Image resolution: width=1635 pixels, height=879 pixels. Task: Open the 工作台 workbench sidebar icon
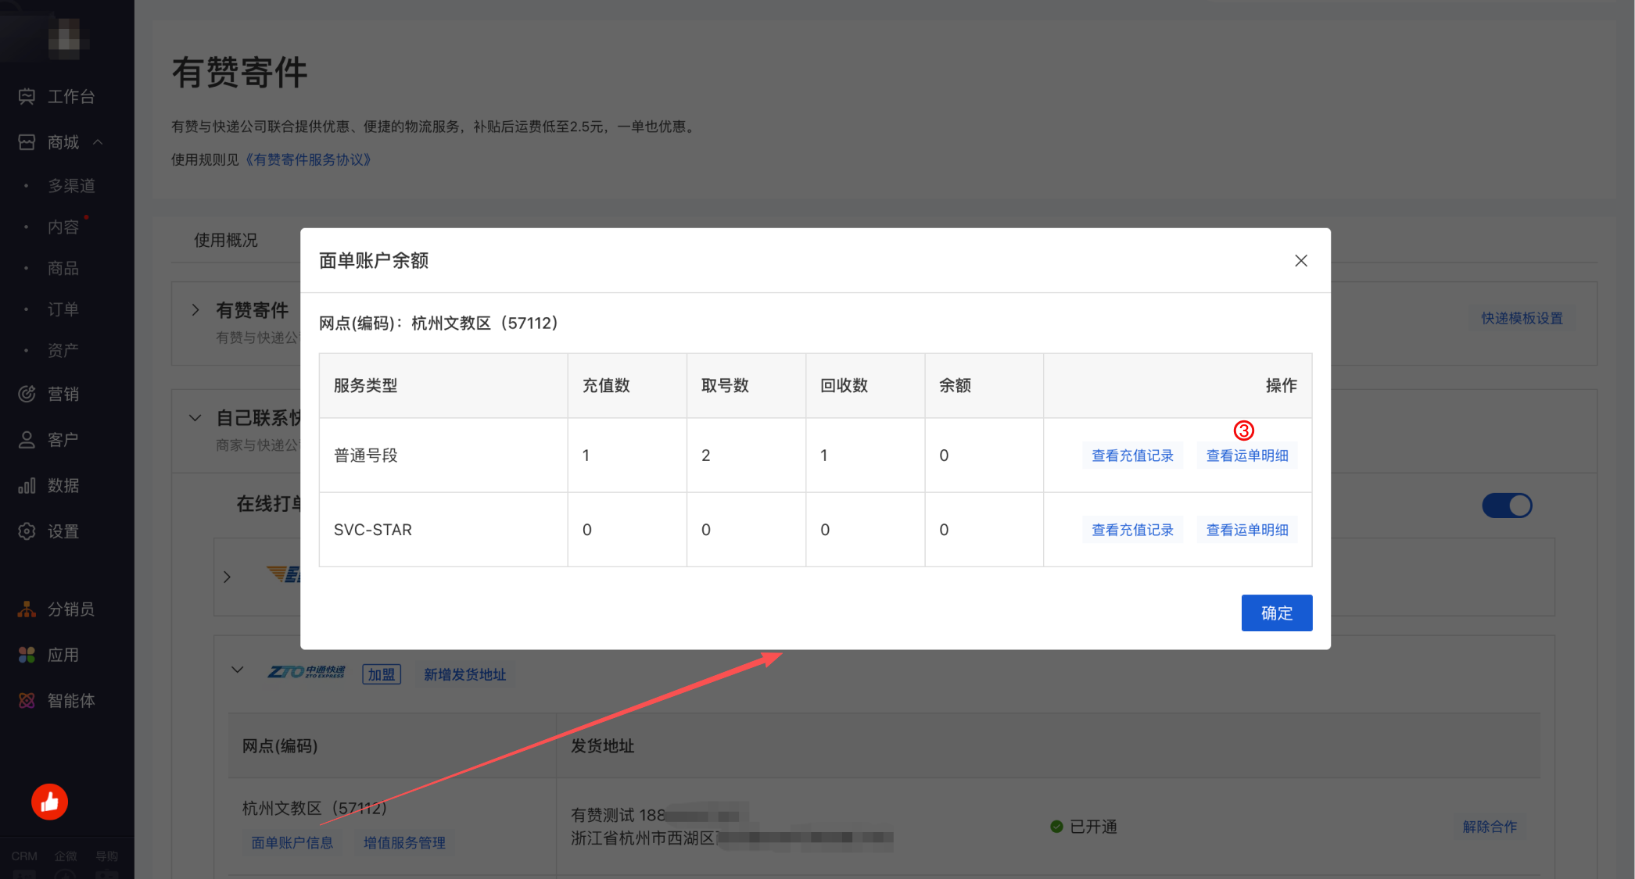tap(27, 96)
